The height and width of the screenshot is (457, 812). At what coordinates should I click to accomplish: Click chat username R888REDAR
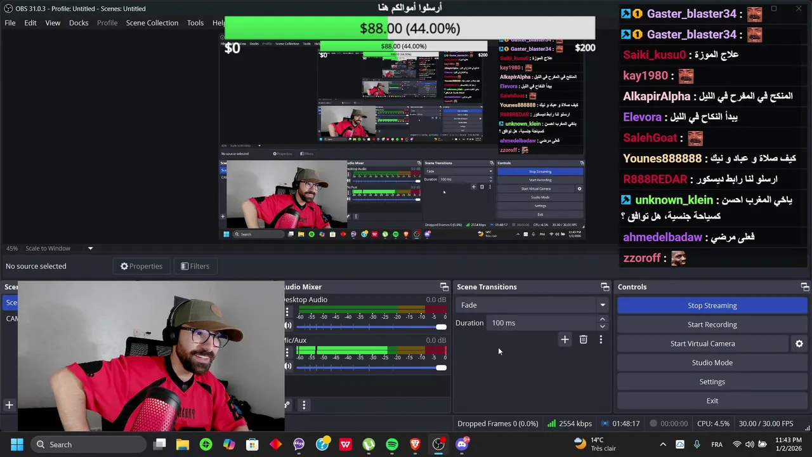click(655, 180)
